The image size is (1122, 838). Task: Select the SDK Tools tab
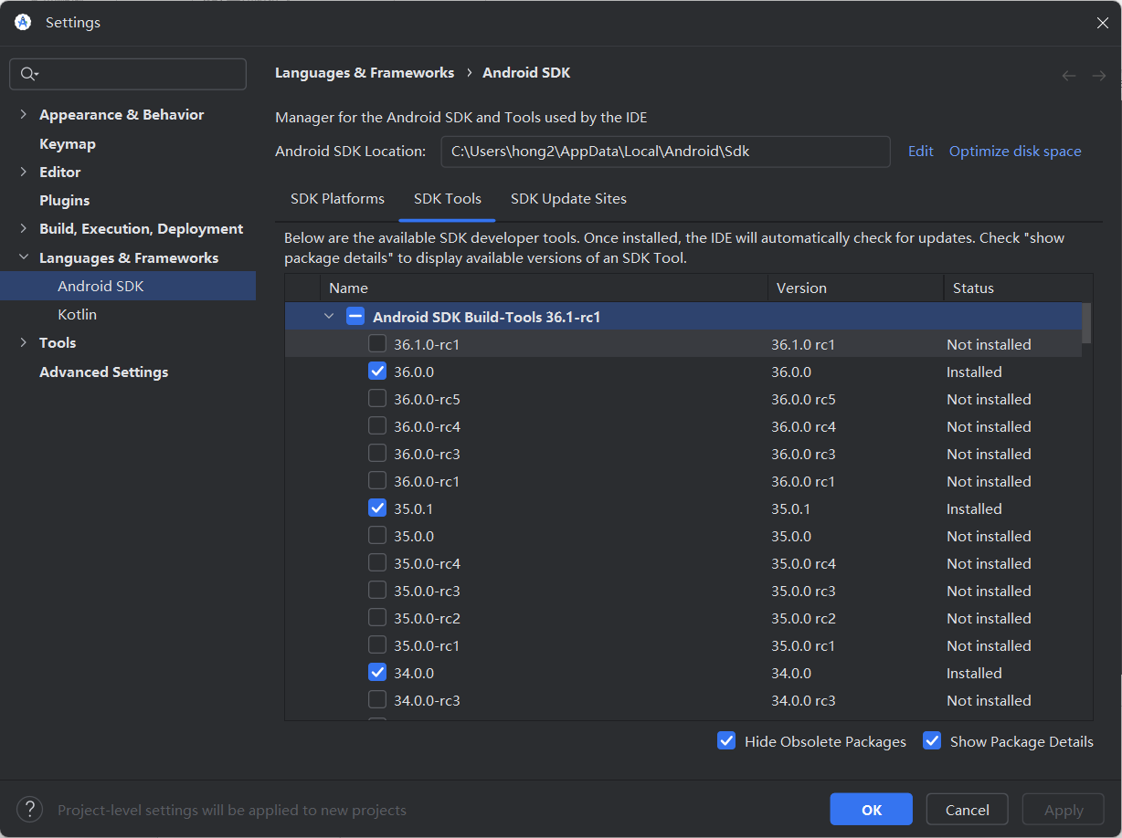tap(448, 198)
